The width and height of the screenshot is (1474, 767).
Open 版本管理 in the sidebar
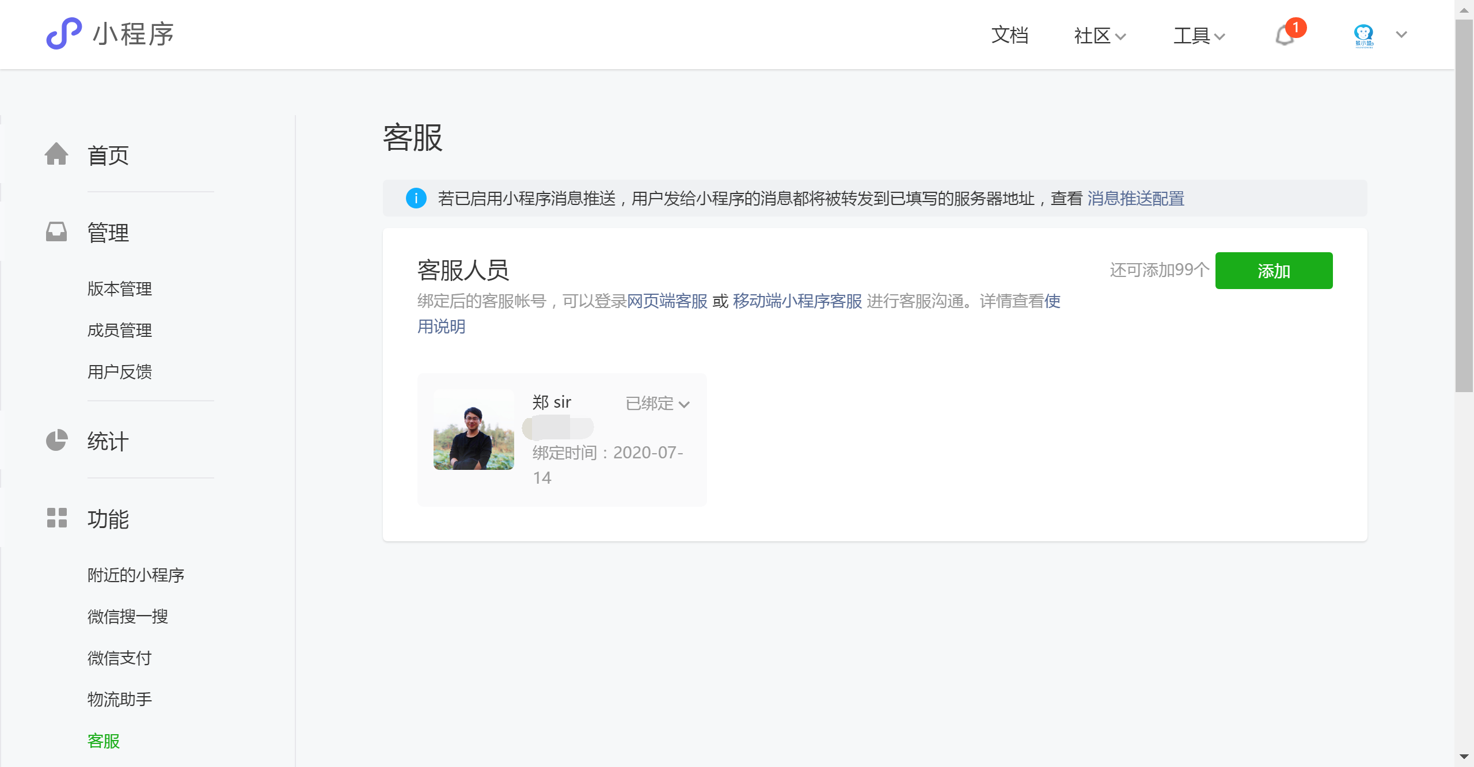click(x=120, y=289)
